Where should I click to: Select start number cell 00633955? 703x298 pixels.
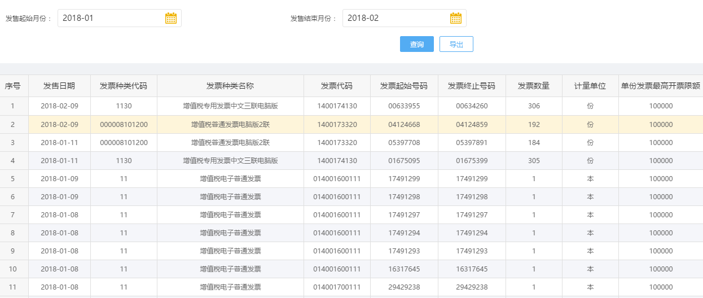click(x=404, y=106)
